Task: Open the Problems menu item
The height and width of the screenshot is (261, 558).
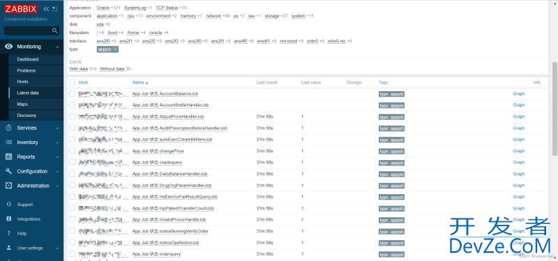Action: (27, 71)
